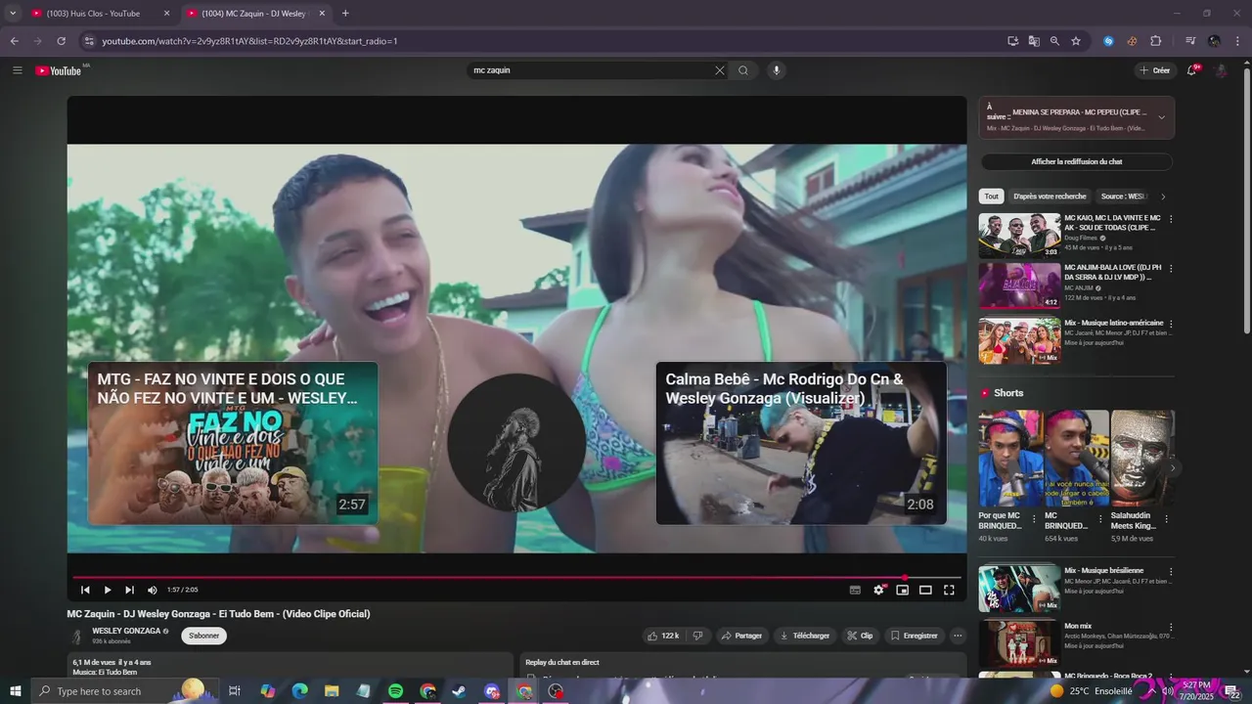Toggle subtitles in the player
This screenshot has width=1252, height=704.
click(855, 590)
